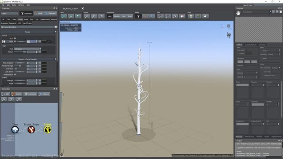This screenshot has height=159, width=283.
Task: Select the Trunk_Tube node icon
Action: [31, 129]
